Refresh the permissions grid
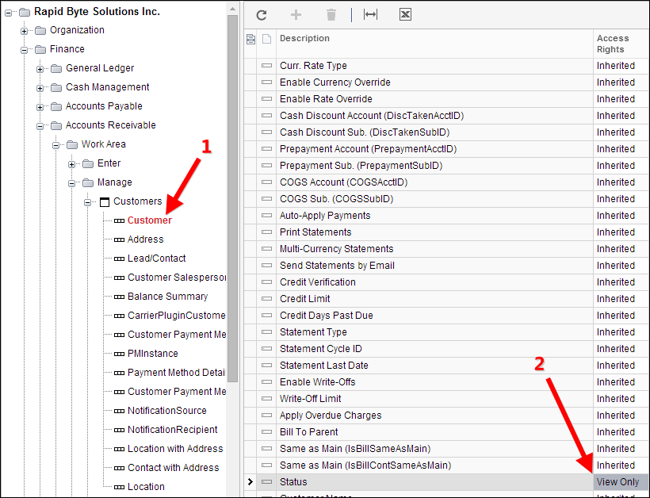Viewport: 650px width, 498px height. [262, 14]
